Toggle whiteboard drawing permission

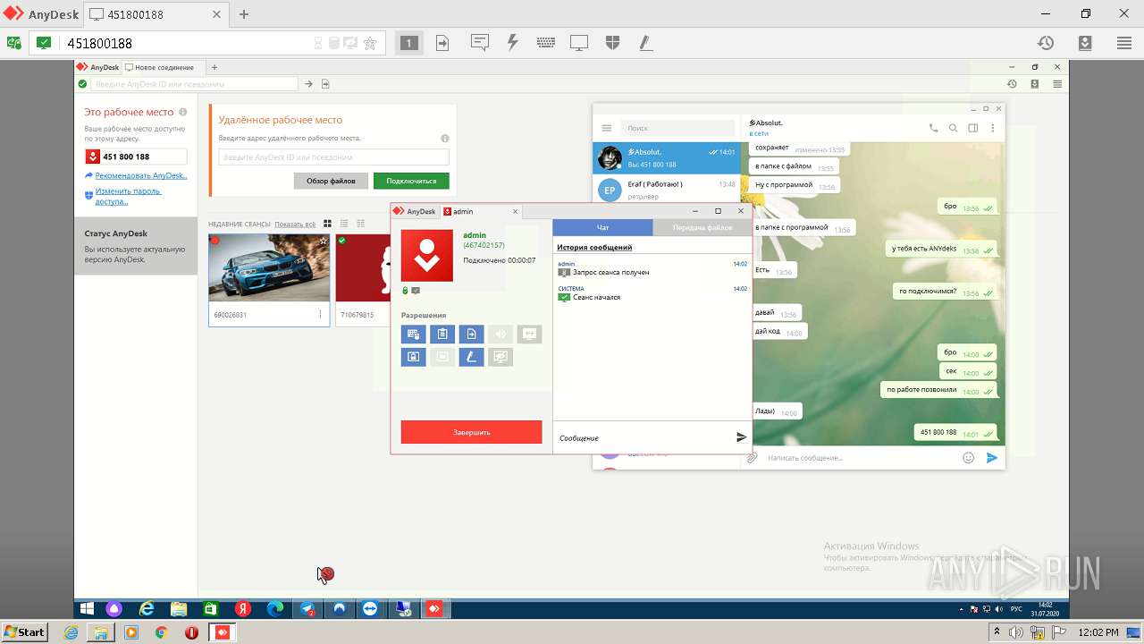[x=471, y=357]
